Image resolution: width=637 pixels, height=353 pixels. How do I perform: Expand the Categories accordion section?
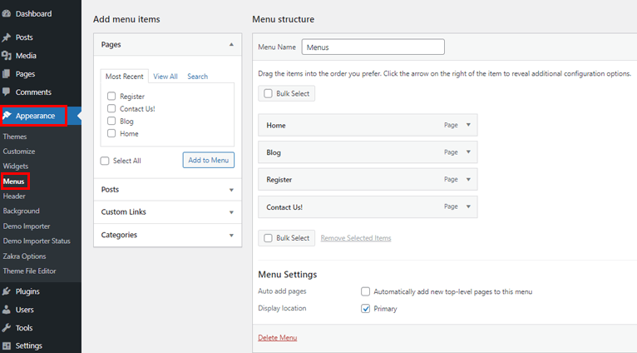click(x=231, y=236)
